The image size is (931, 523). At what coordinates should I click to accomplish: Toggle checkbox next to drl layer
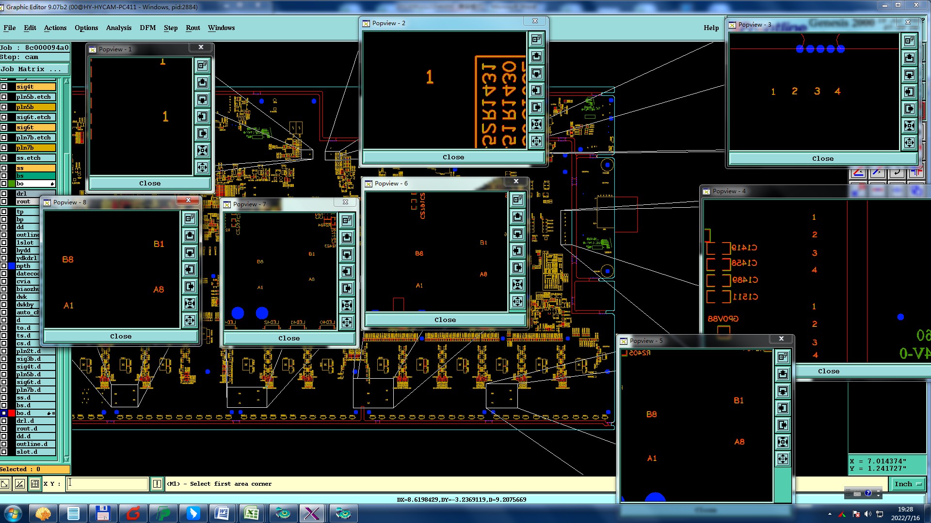click(4, 194)
